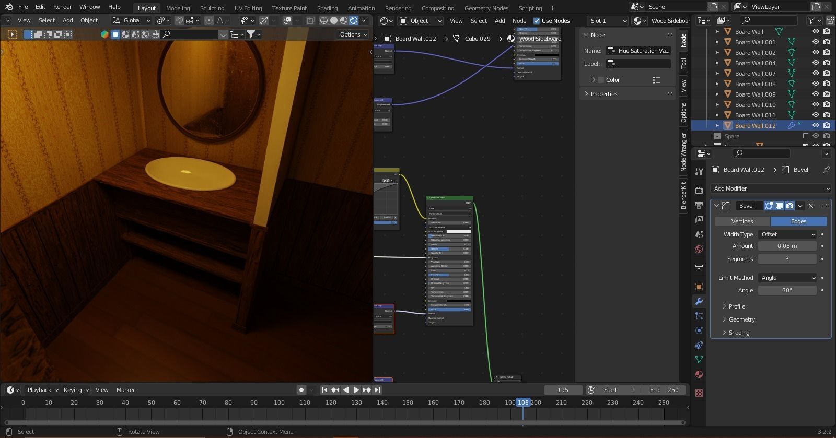Open the Physics properties tab
This screenshot has height=438, width=836.
(x=699, y=330)
